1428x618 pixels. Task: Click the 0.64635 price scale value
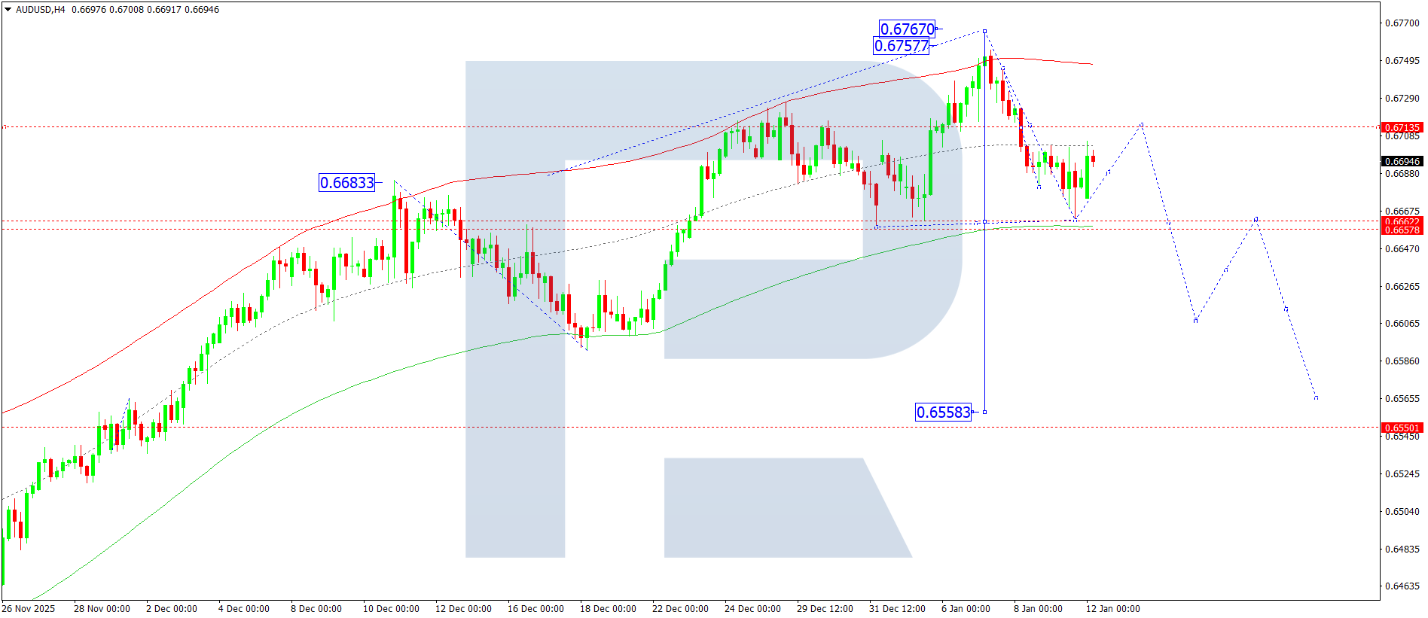(1402, 586)
